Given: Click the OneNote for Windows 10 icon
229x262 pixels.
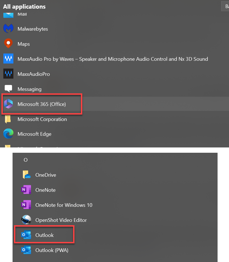Looking at the screenshot, I should pyautogui.click(x=26, y=205).
